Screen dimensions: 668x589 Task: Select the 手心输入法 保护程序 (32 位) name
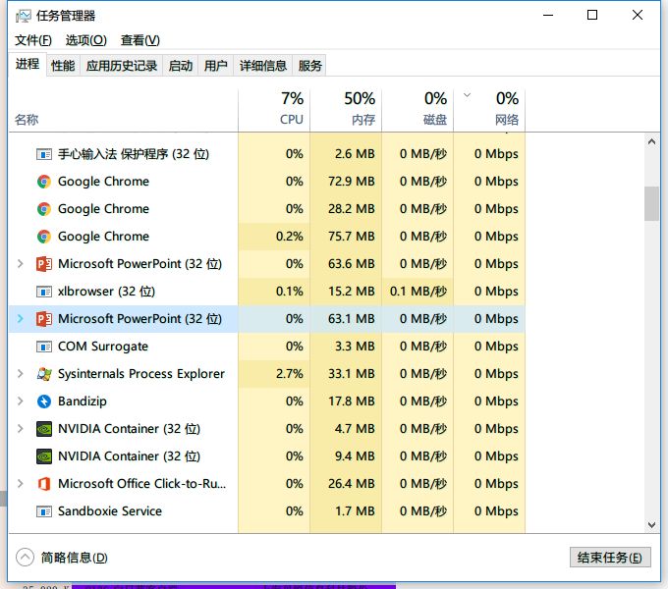pyautogui.click(x=134, y=154)
